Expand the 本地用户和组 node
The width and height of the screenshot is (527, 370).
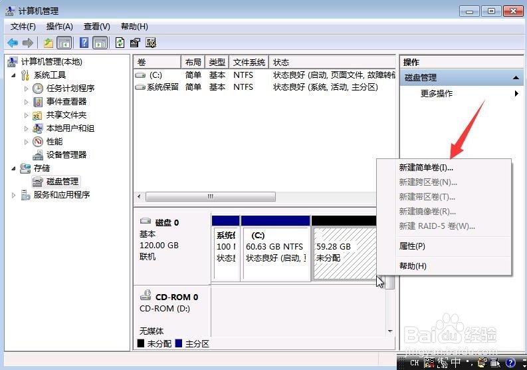click(26, 128)
